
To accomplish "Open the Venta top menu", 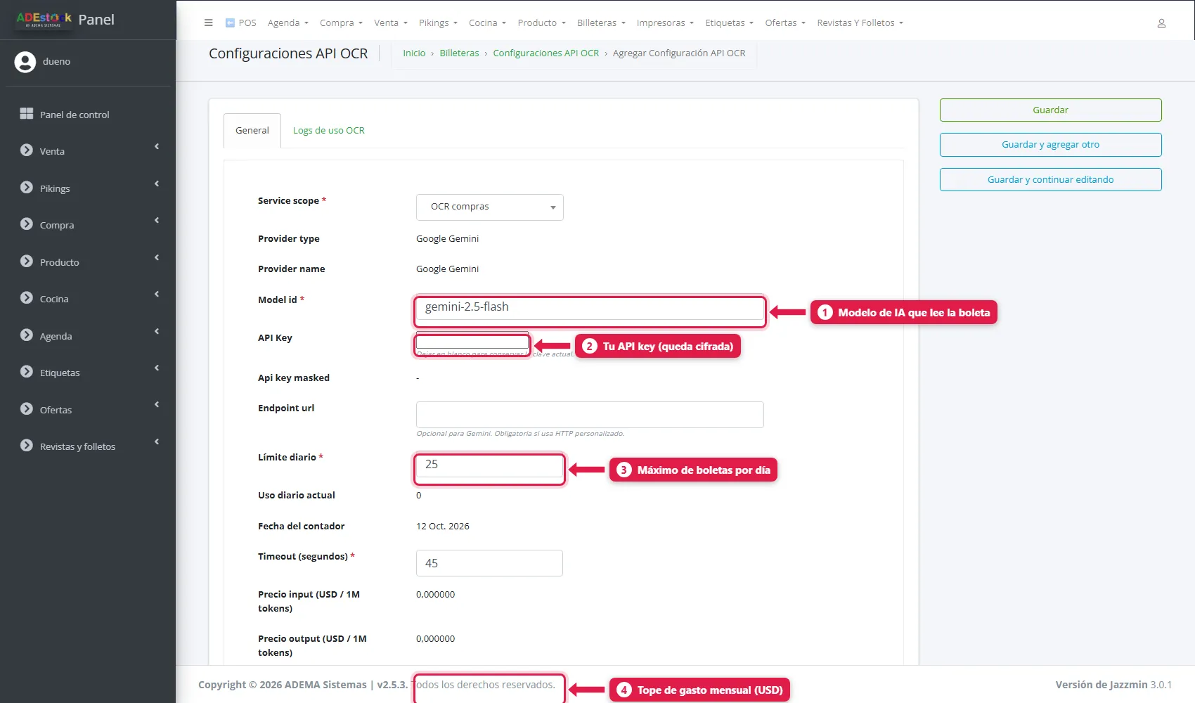I will 391,23.
